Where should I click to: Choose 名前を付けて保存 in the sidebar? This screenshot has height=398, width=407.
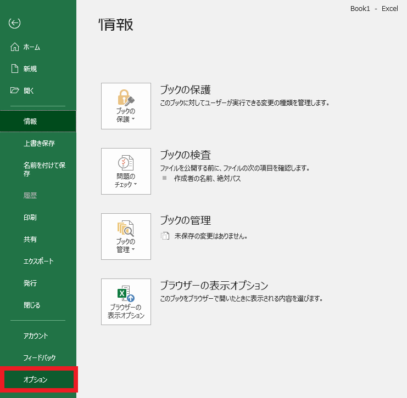(x=38, y=169)
